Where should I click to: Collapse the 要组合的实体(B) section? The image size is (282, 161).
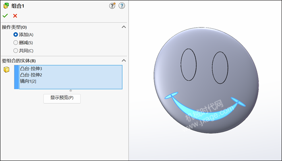pyautogui.click(x=124, y=60)
